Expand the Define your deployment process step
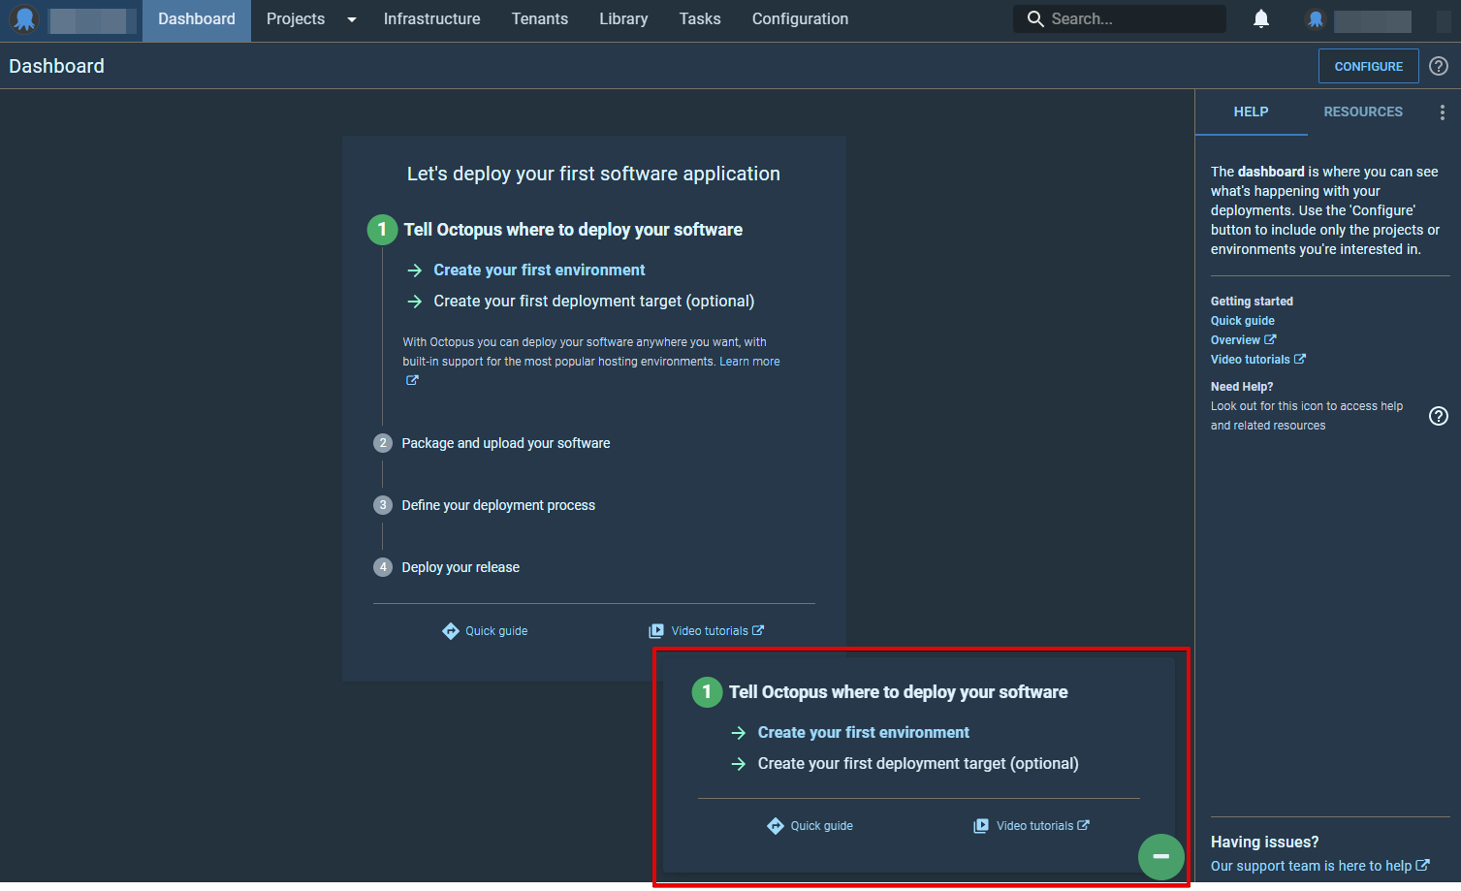 [498, 505]
